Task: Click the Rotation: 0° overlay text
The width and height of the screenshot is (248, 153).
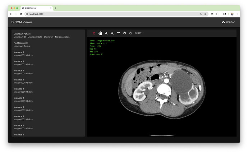Action: pyautogui.click(x=96, y=54)
